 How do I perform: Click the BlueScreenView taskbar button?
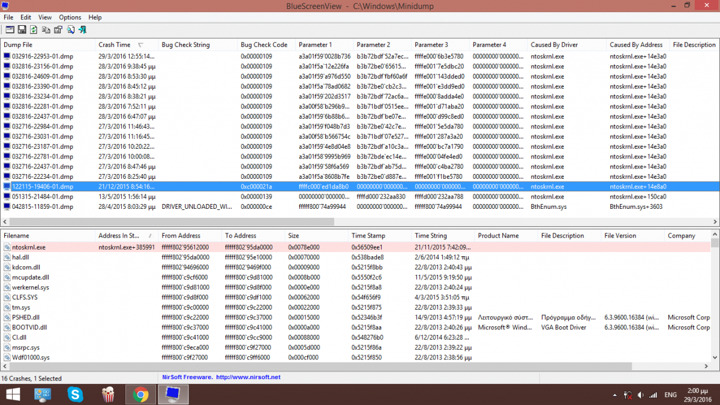173,394
